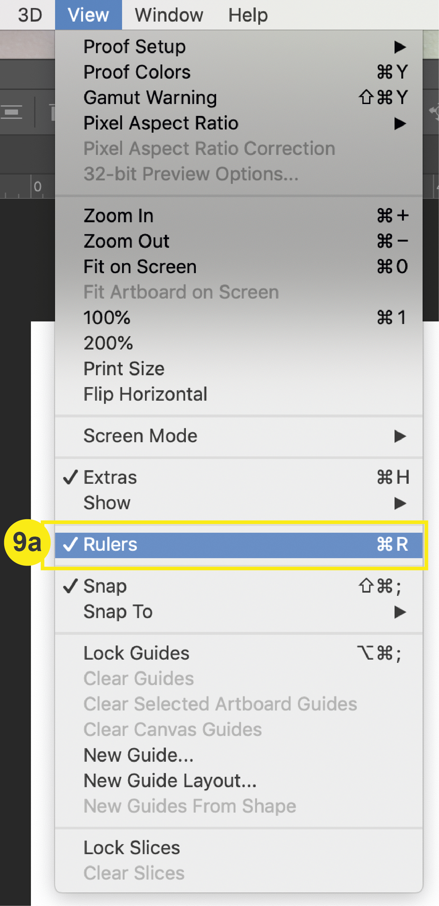Screen dimensions: 439x906
Task: Open the Pixel Aspect Ratio submenu
Action: tap(400, 123)
